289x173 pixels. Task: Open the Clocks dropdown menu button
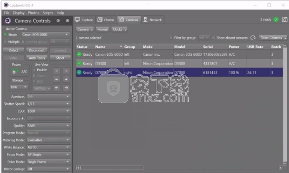point(119,29)
